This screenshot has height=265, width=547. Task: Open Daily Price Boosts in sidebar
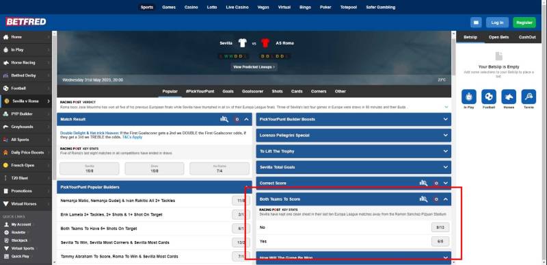pos(26,153)
